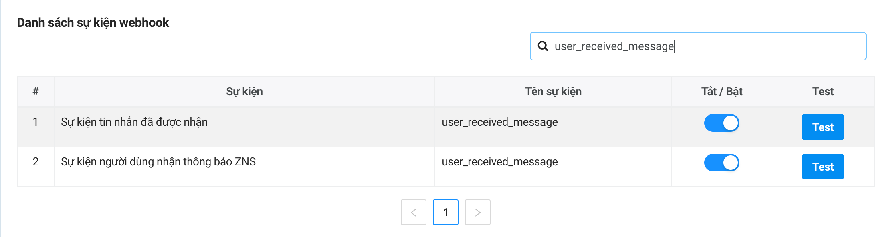Select the "Sự kiện tin nhắn đã được nhận" row text
Viewport: 889px width, 237px height.
(x=134, y=122)
